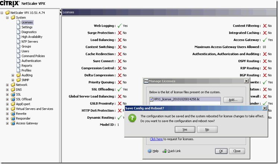Click the Virtual Servers and Services folder icon
Screen dimensions: 278x164
[x=13, y=109]
